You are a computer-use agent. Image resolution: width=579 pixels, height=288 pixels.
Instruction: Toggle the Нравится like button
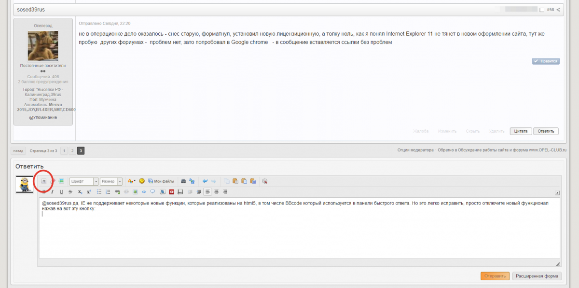click(546, 61)
